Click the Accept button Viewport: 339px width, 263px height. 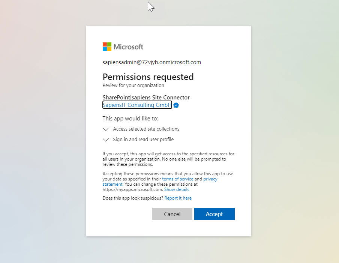pos(214,214)
